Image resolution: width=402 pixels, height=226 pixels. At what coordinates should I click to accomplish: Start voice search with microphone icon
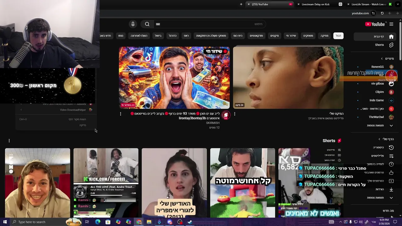pyautogui.click(x=133, y=24)
